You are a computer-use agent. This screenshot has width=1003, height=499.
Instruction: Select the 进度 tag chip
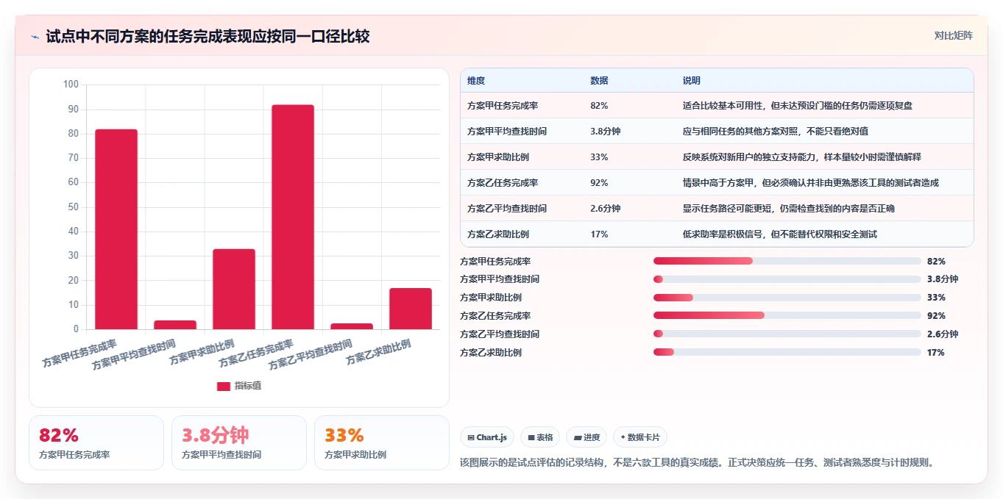point(586,437)
